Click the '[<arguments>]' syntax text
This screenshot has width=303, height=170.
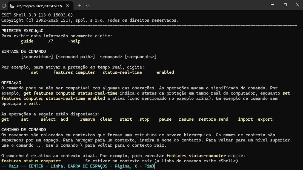[x=141, y=57]
